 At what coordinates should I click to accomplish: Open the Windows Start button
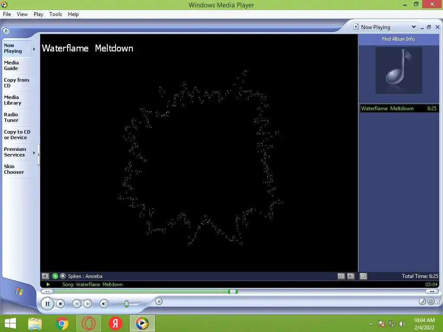(10, 323)
